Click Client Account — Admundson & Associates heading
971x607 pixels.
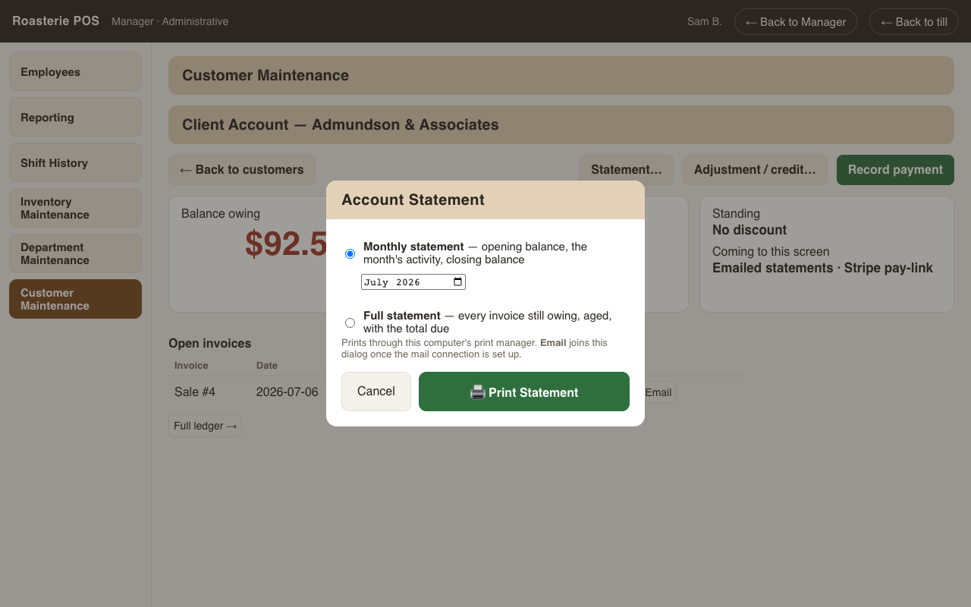[x=341, y=124]
